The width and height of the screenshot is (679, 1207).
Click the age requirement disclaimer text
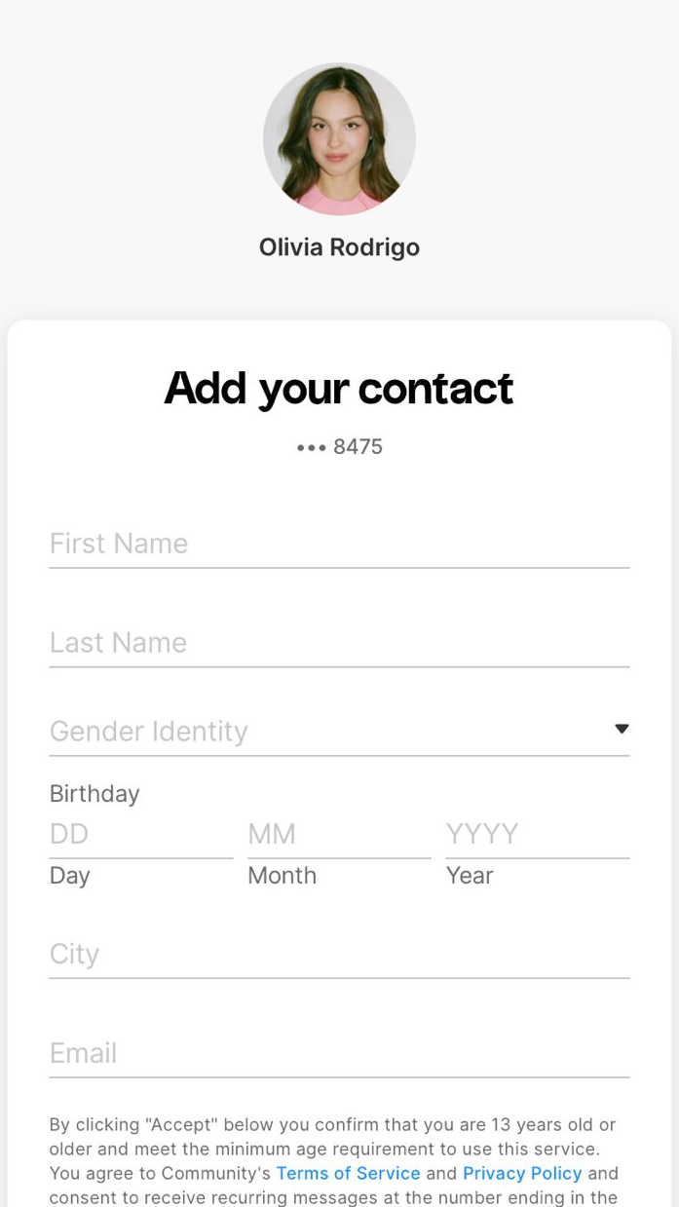coord(331,1137)
